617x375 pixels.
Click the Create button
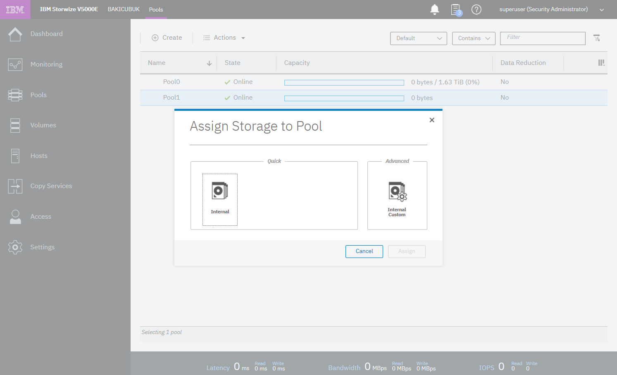(167, 38)
